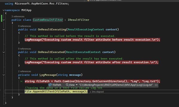Click the MVCApp namespace name
Viewport: 179px width, 107px height.
tap(26, 10)
